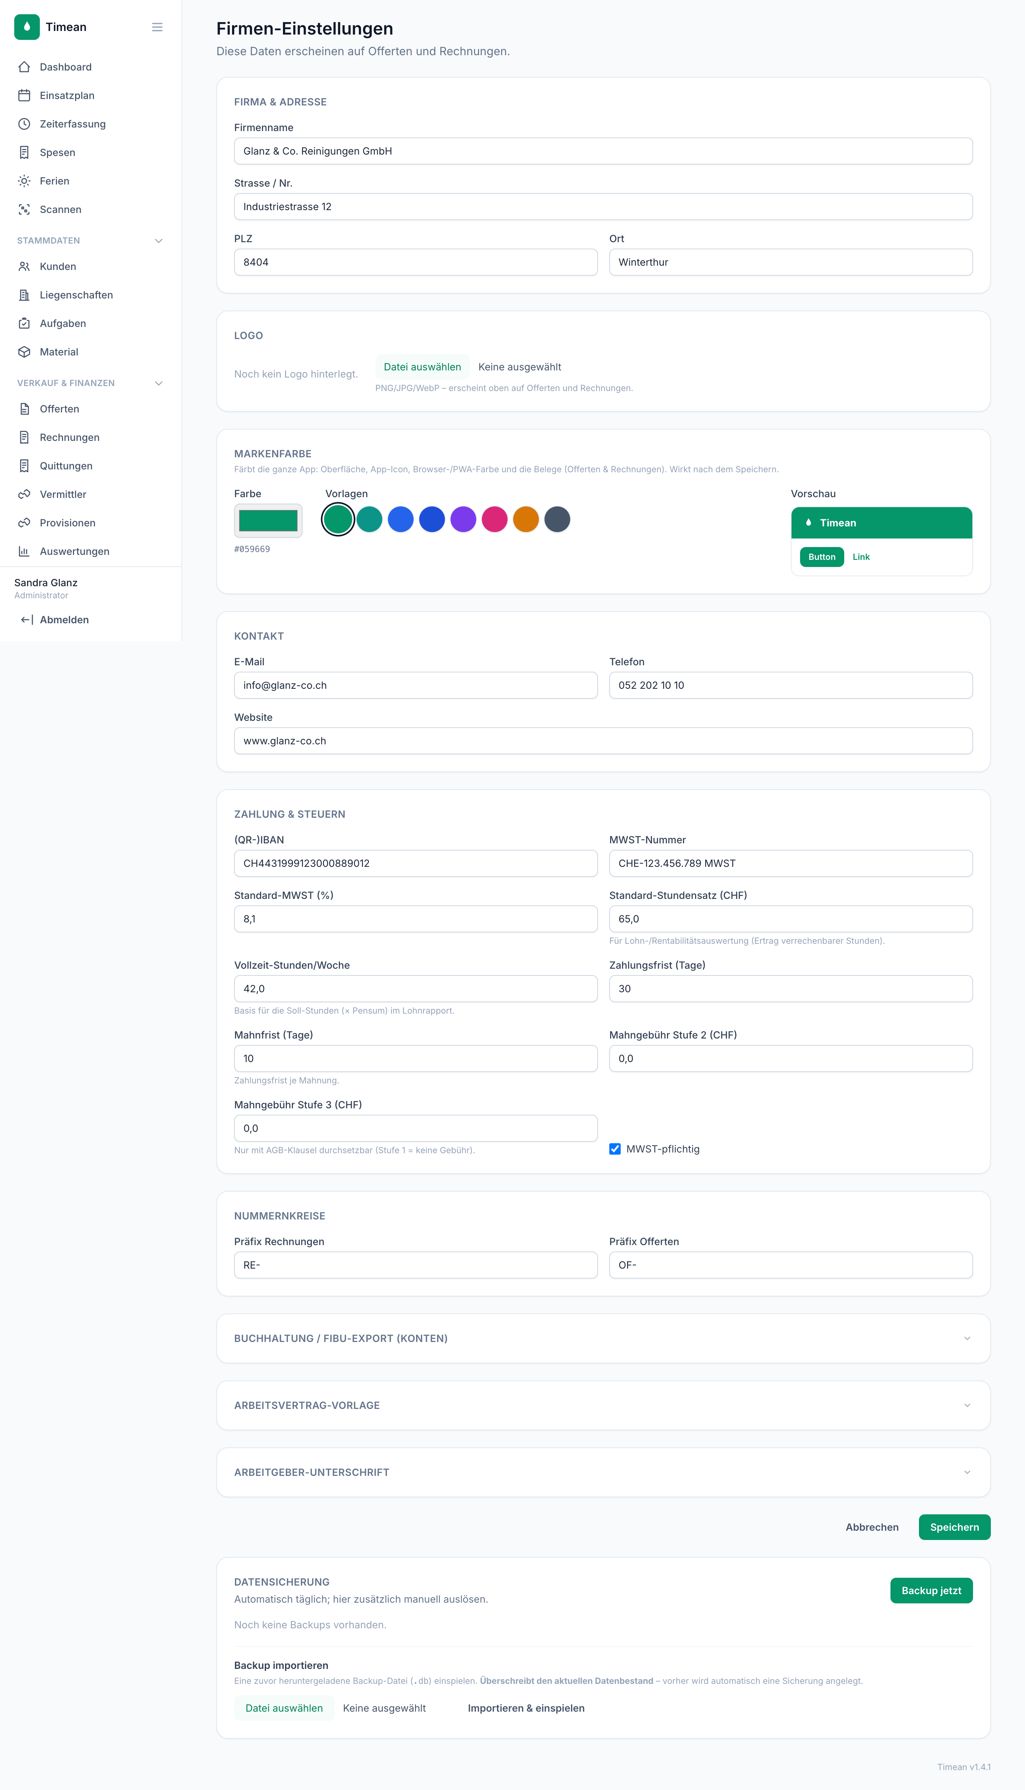Click the Backup jetzt button

[931, 1591]
